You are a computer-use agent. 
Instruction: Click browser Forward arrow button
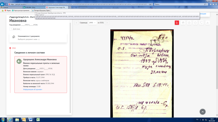(6, 4)
